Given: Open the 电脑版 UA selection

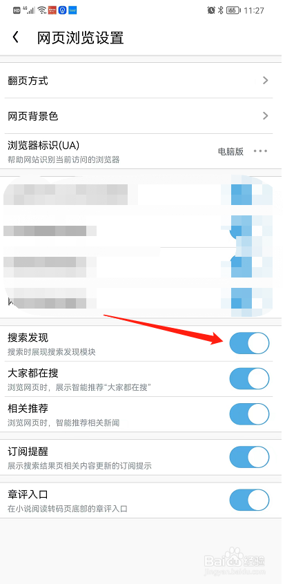Looking at the screenshot, I should pyautogui.click(x=230, y=151).
